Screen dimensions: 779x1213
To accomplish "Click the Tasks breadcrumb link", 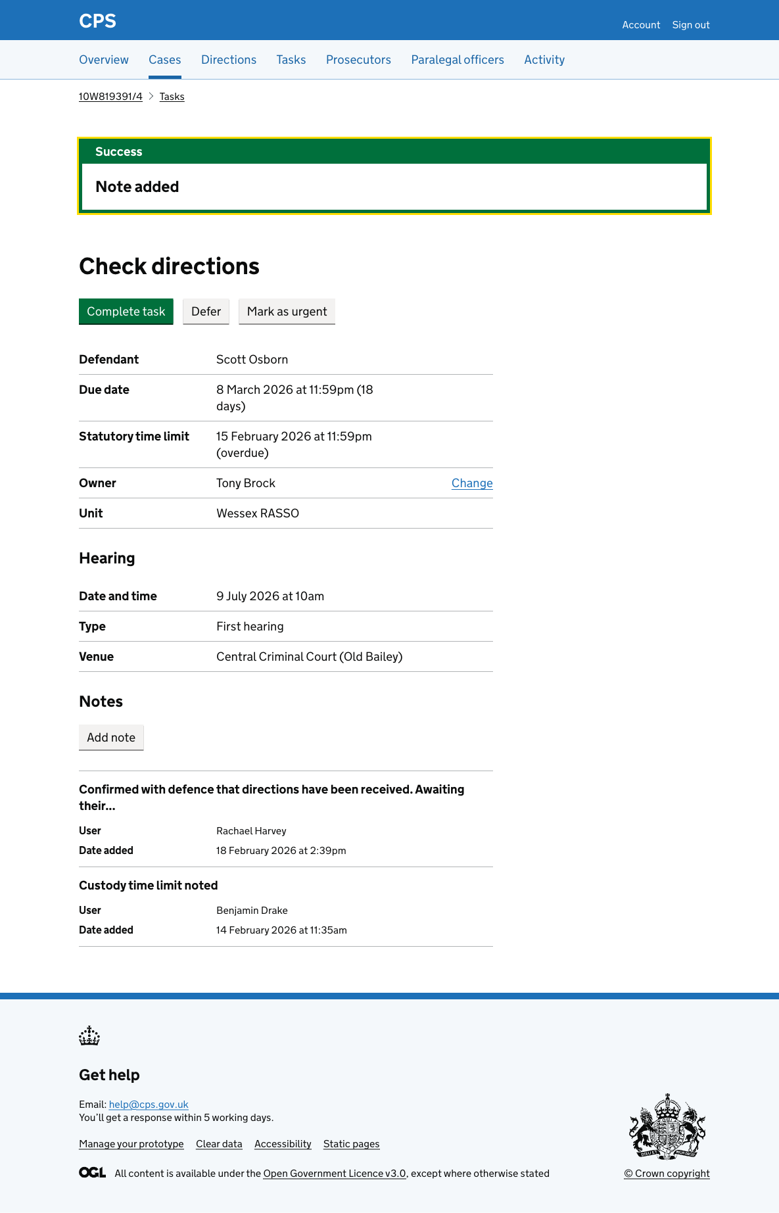I will coord(172,97).
